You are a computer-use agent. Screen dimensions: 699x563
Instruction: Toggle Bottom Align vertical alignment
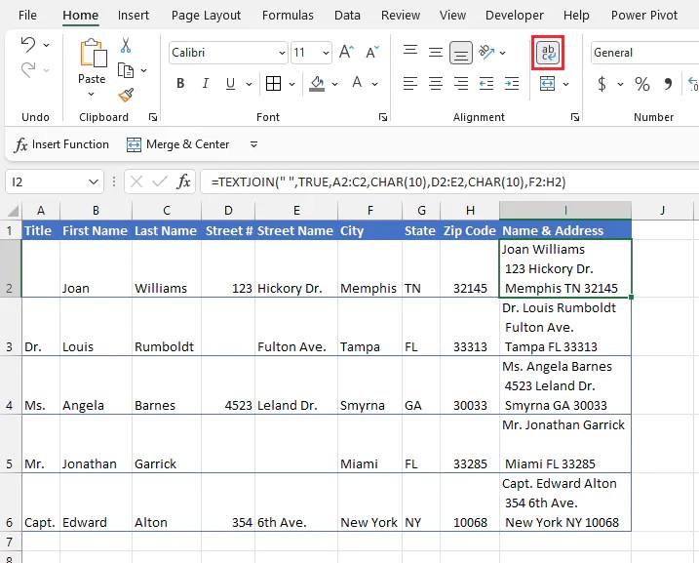[461, 53]
